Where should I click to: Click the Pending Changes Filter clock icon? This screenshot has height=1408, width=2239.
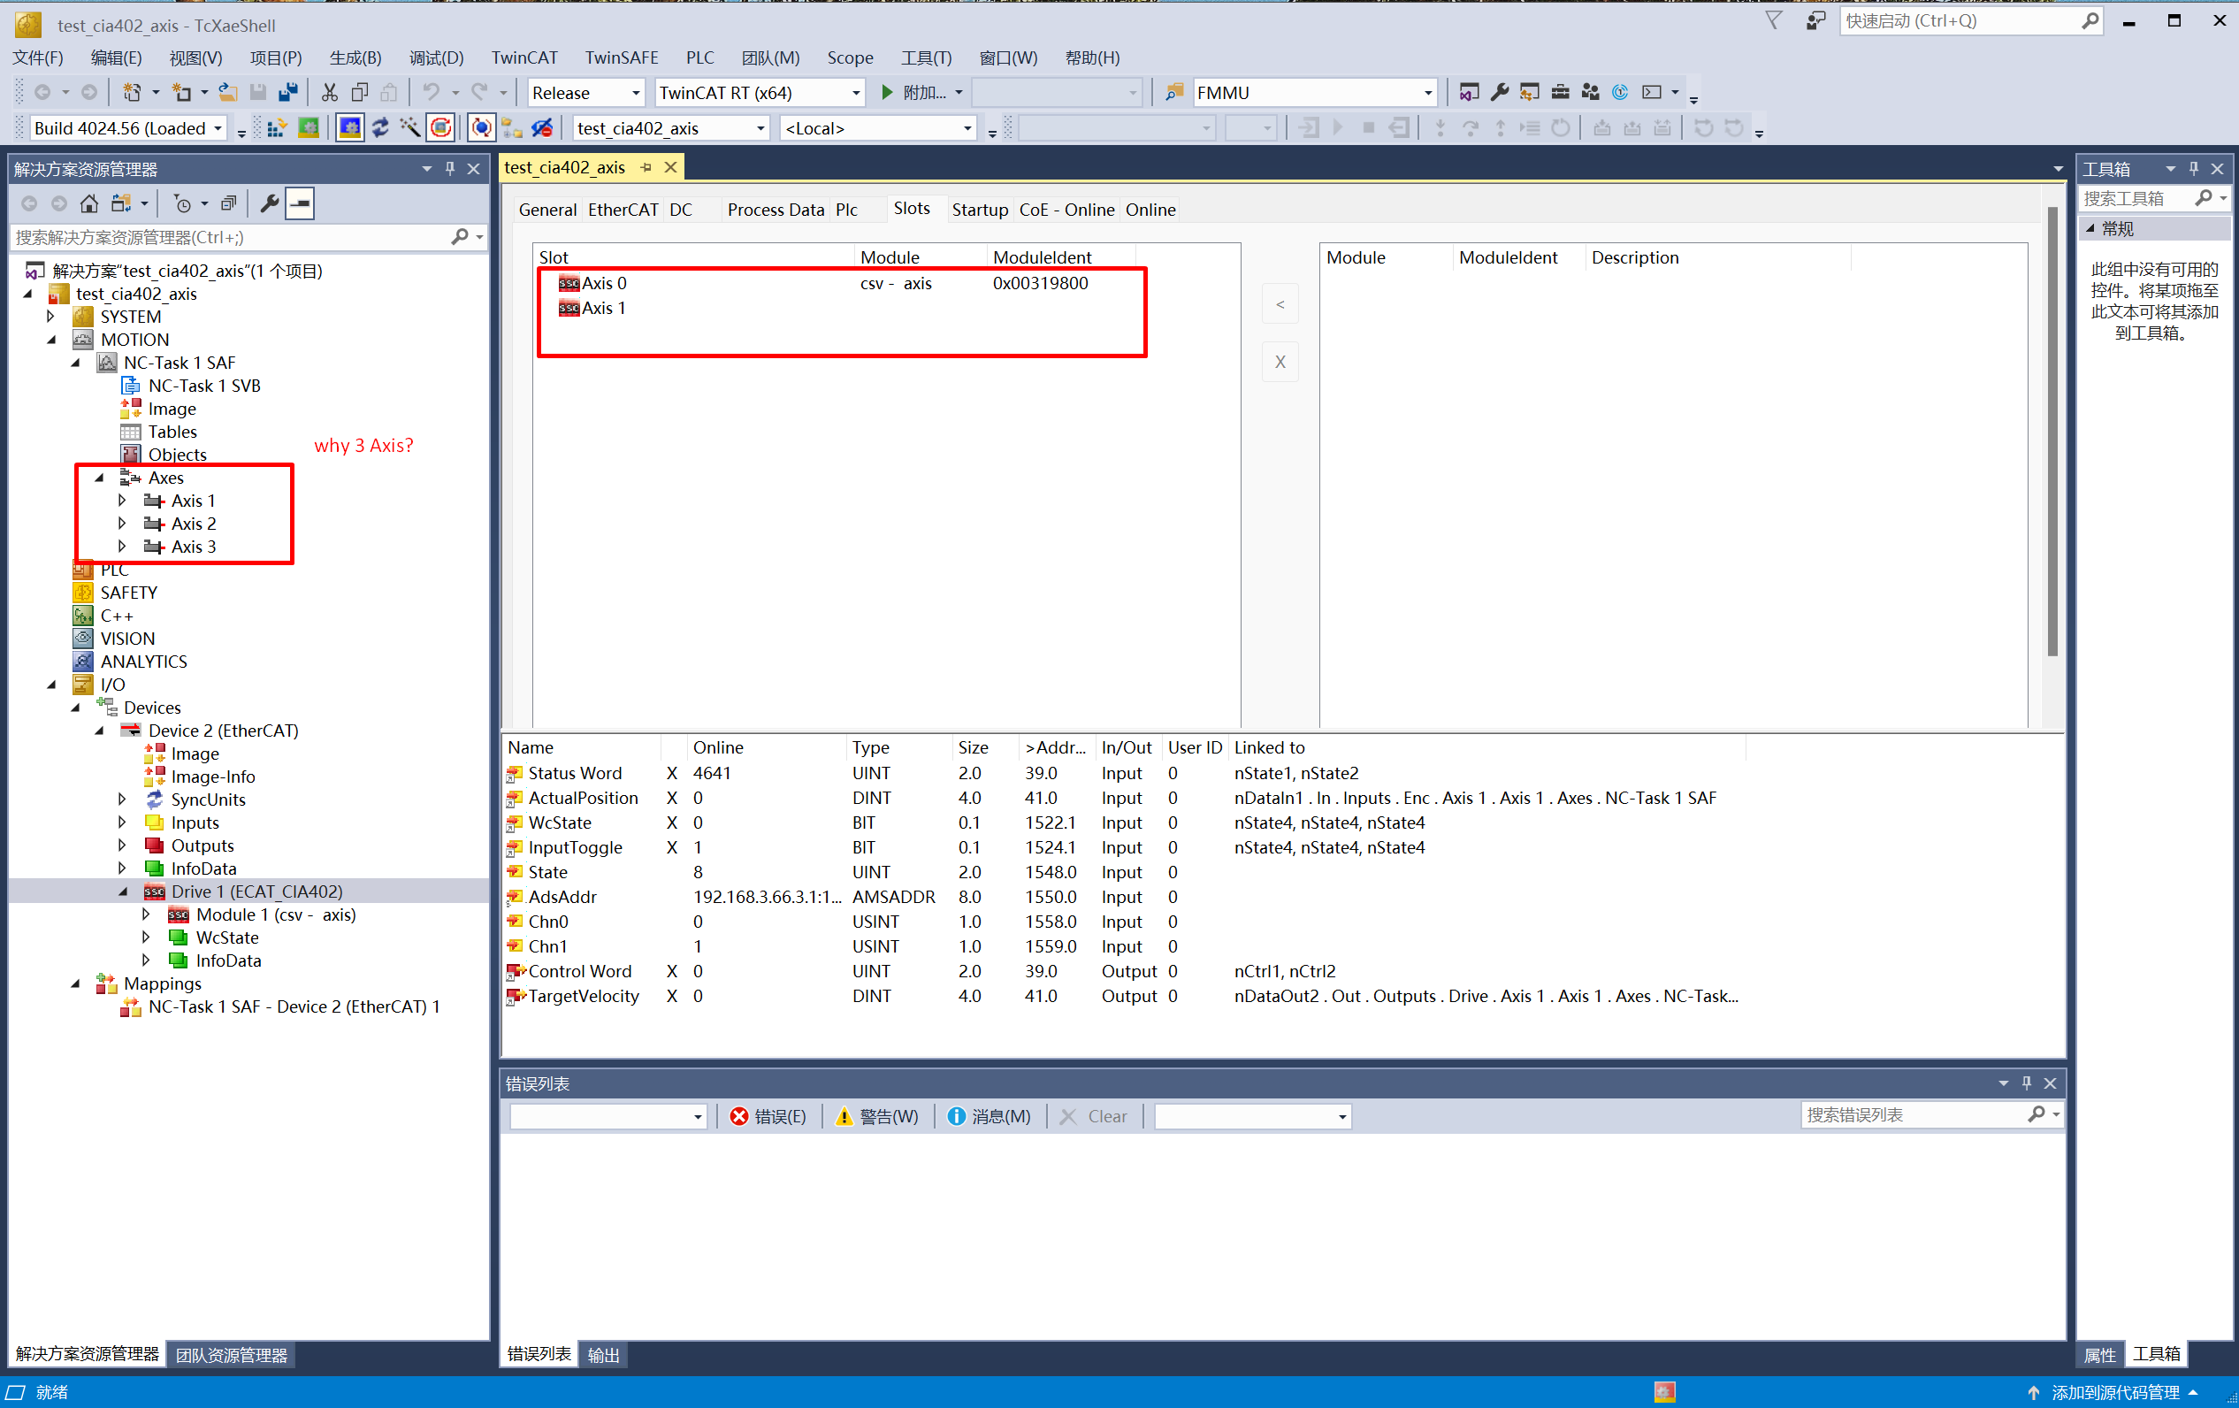[183, 203]
